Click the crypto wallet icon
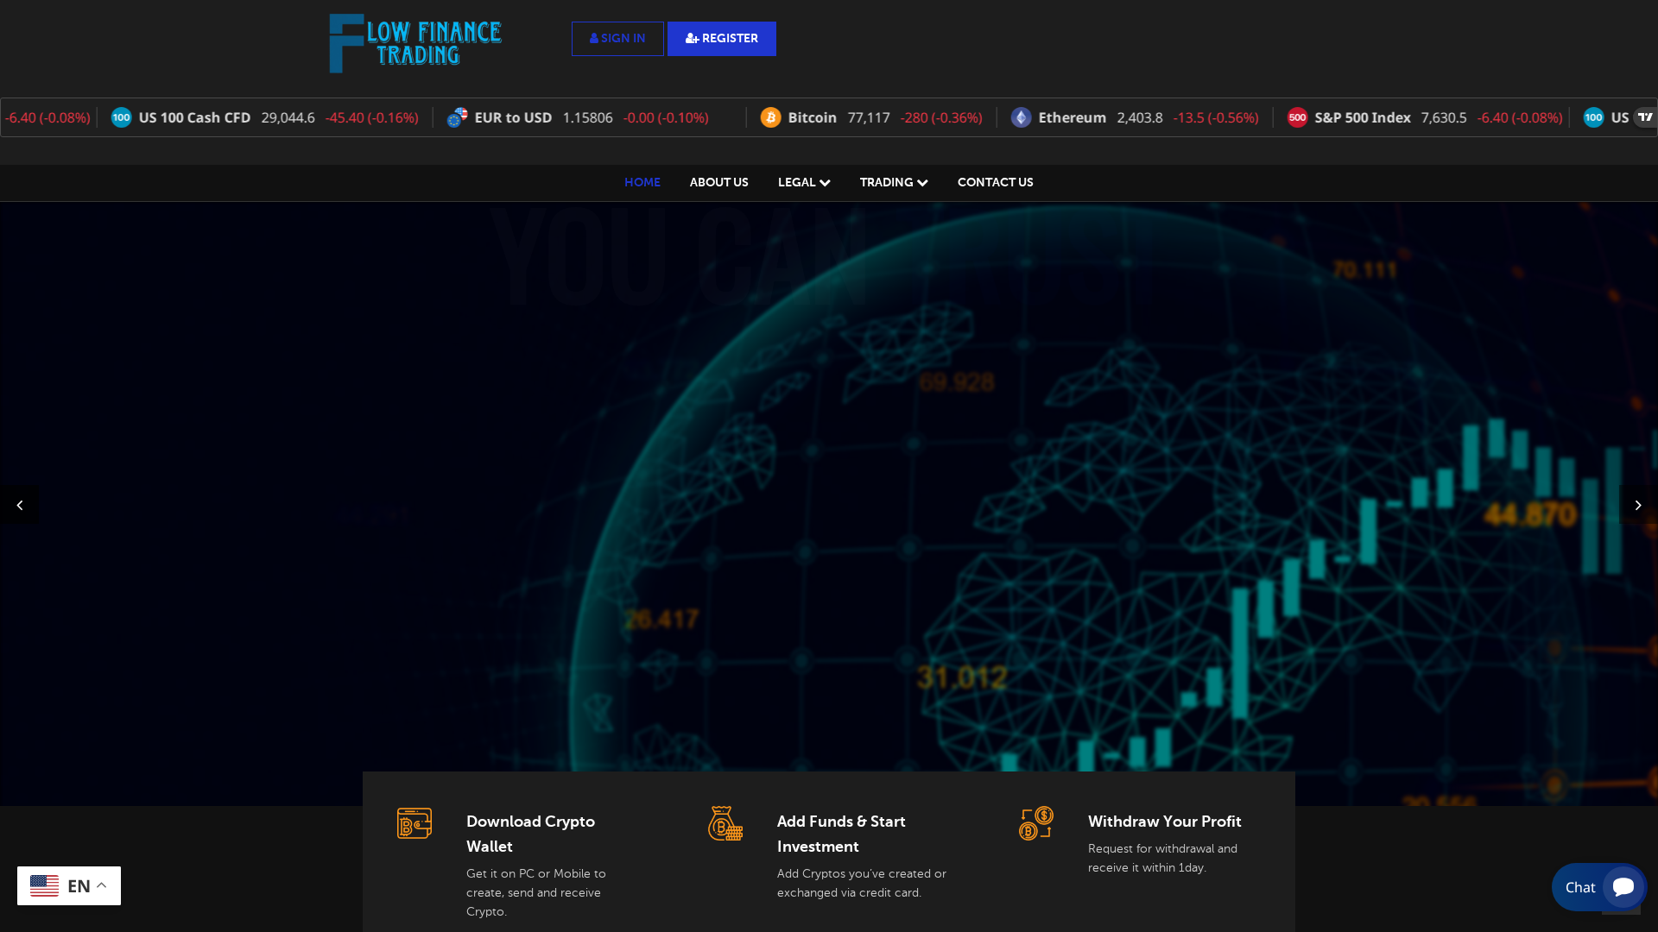1658x932 pixels. [414, 823]
